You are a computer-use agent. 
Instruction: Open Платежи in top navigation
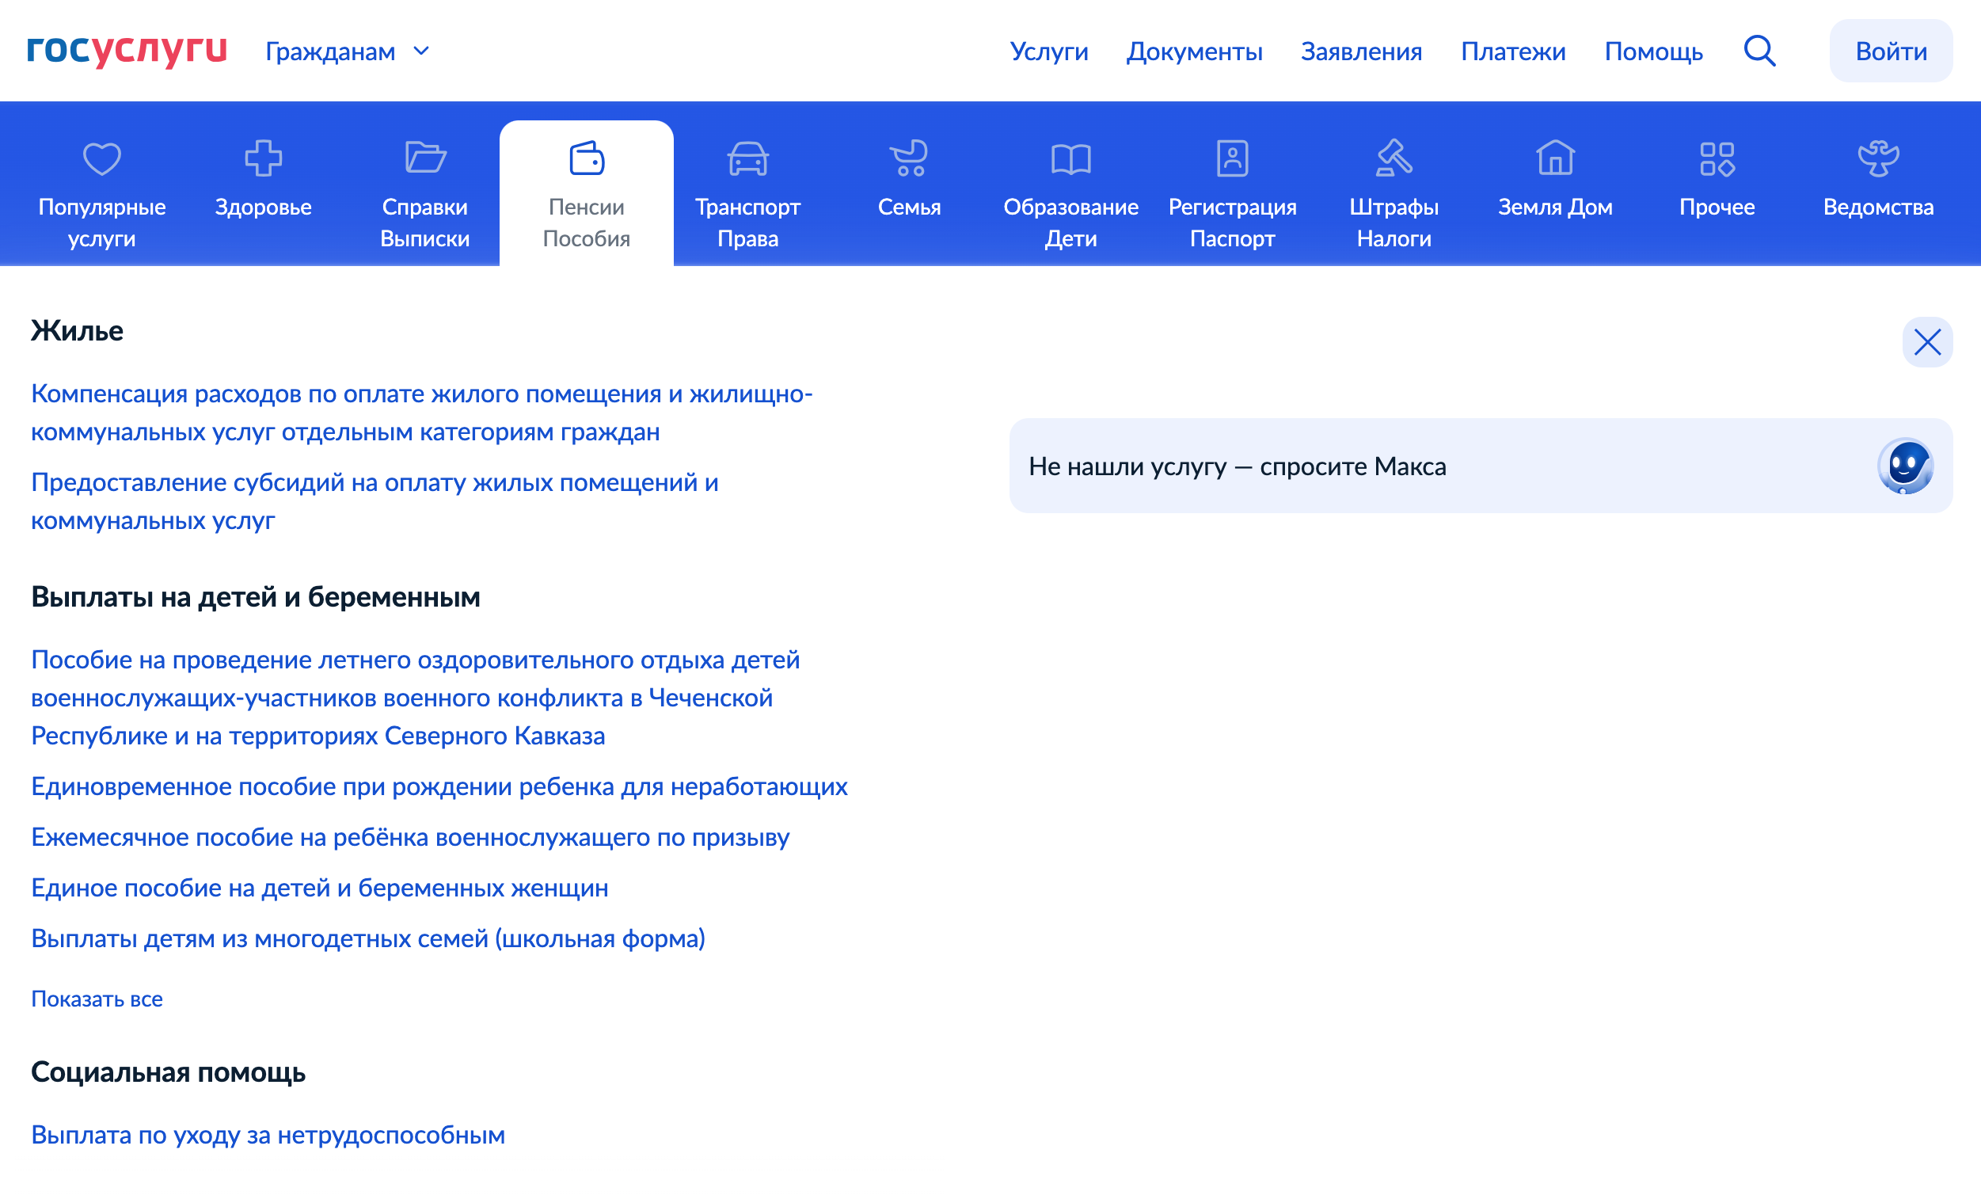point(1513,51)
